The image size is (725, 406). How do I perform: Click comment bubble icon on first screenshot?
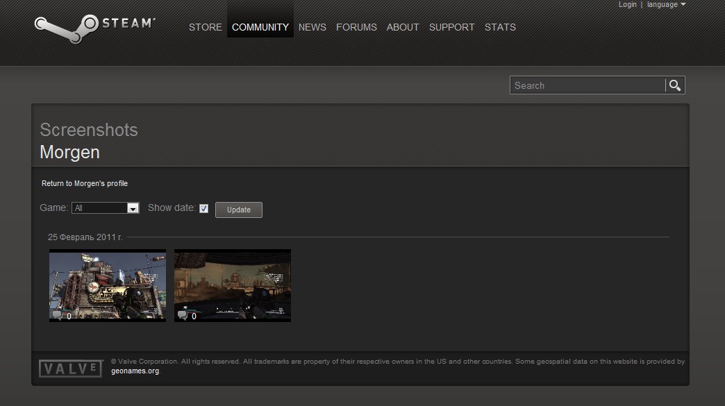pos(58,315)
